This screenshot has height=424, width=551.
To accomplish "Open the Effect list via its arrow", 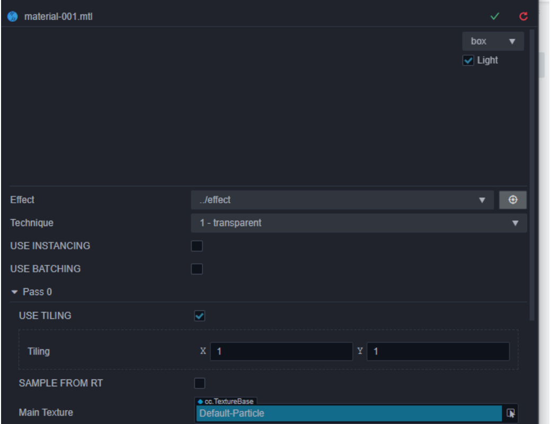I will (x=482, y=200).
